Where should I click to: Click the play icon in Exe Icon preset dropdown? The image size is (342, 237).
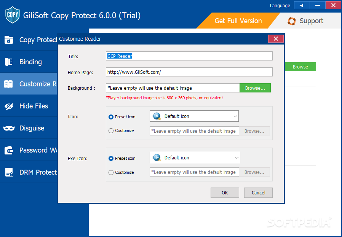pyautogui.click(x=157, y=157)
